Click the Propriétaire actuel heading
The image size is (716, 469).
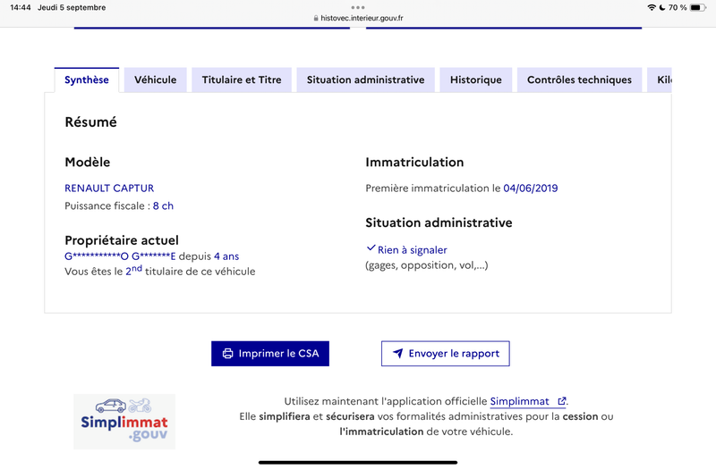pyautogui.click(x=122, y=240)
